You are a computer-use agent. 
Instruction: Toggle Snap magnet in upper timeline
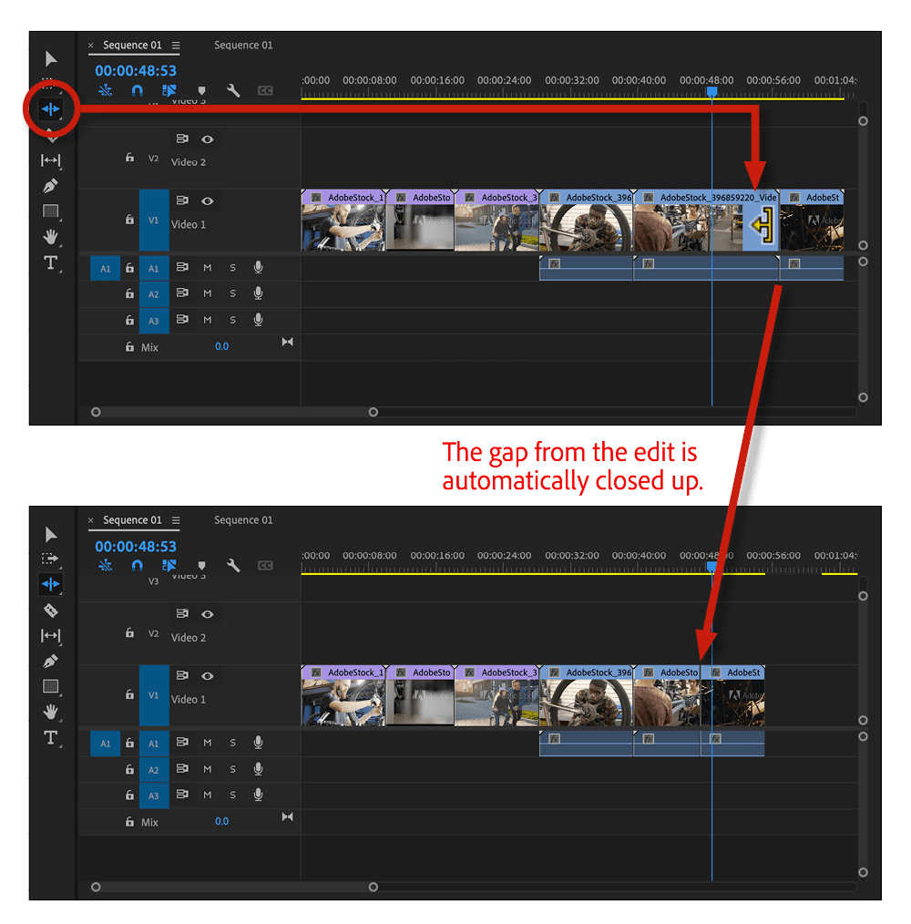coord(137,91)
